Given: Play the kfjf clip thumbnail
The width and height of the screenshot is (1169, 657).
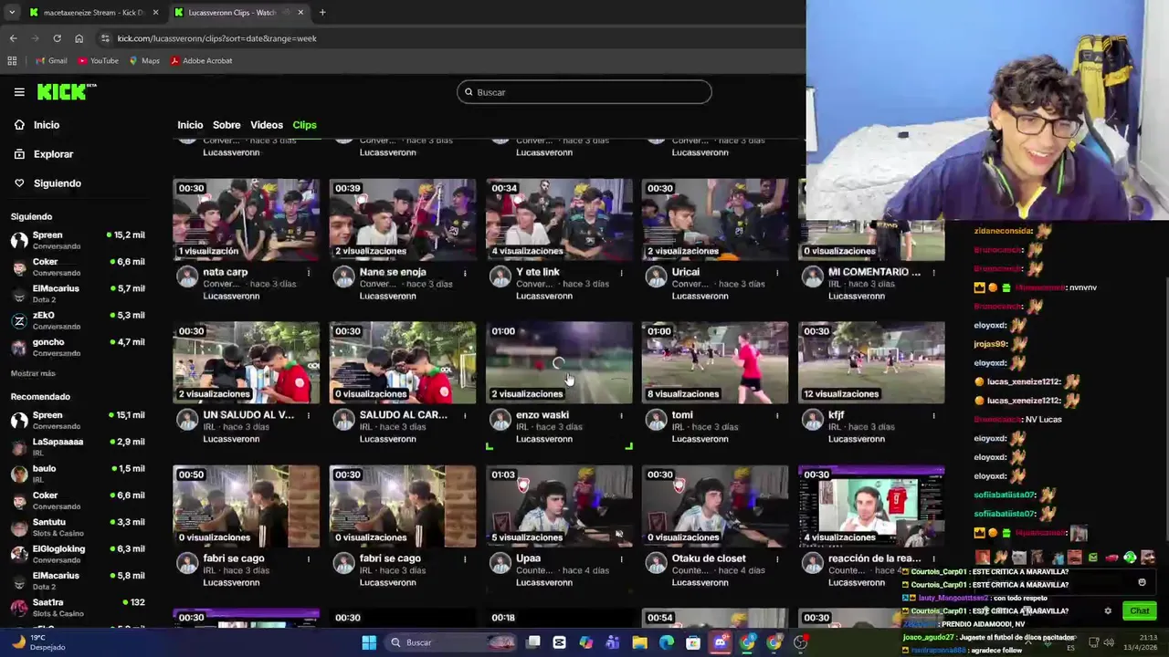Looking at the screenshot, I should pos(871,362).
